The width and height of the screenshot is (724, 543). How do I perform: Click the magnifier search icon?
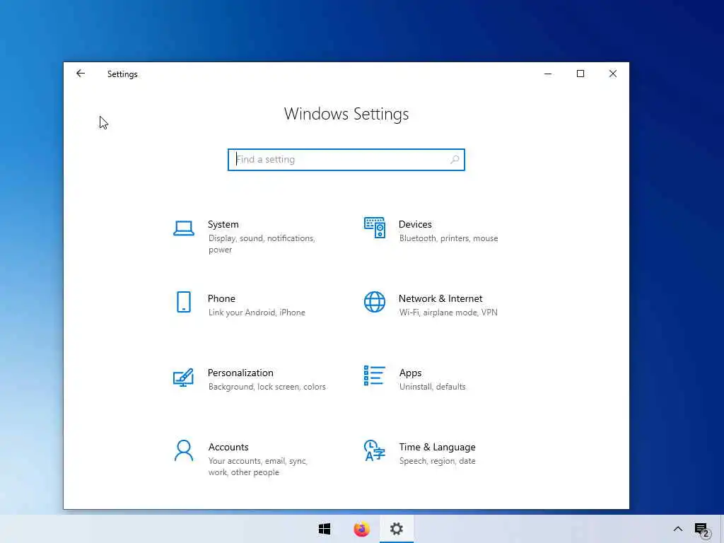pyautogui.click(x=455, y=159)
